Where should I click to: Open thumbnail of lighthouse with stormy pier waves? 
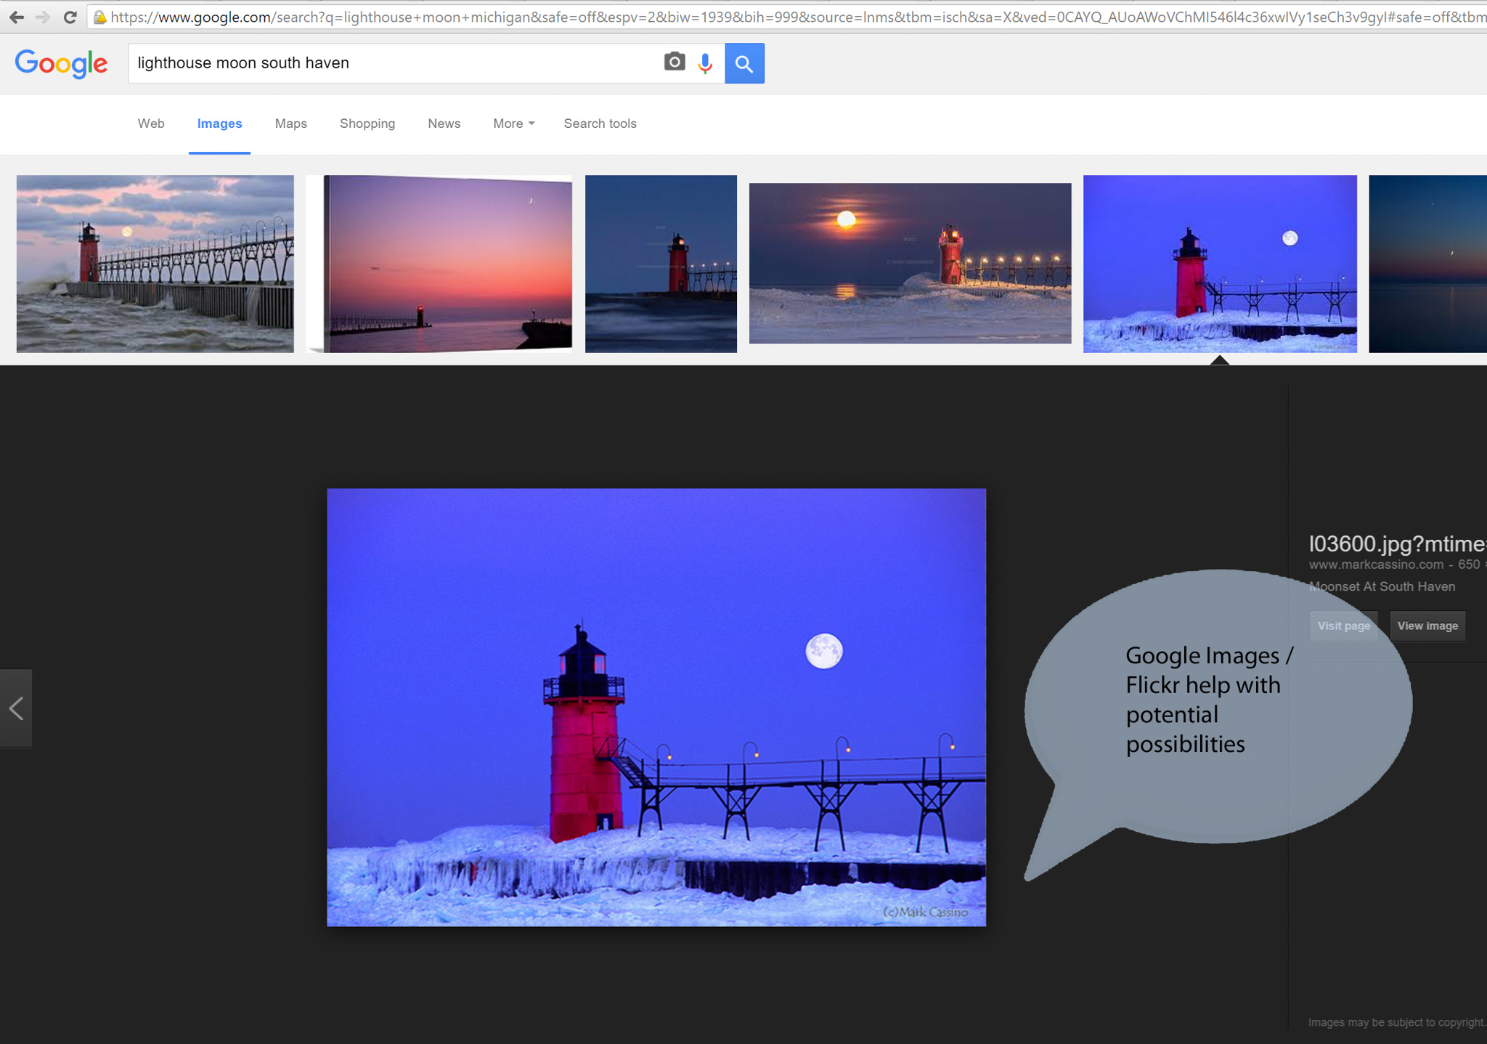point(155,264)
